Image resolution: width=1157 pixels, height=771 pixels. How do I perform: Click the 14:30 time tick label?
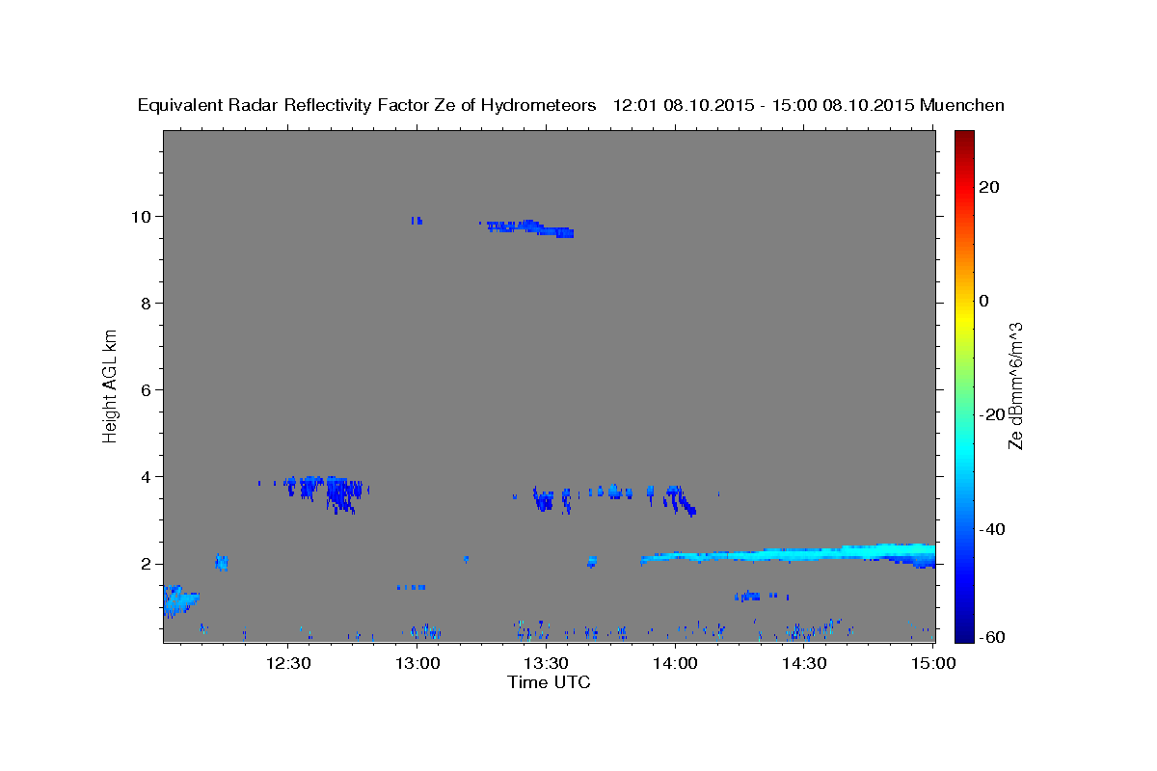point(804,663)
